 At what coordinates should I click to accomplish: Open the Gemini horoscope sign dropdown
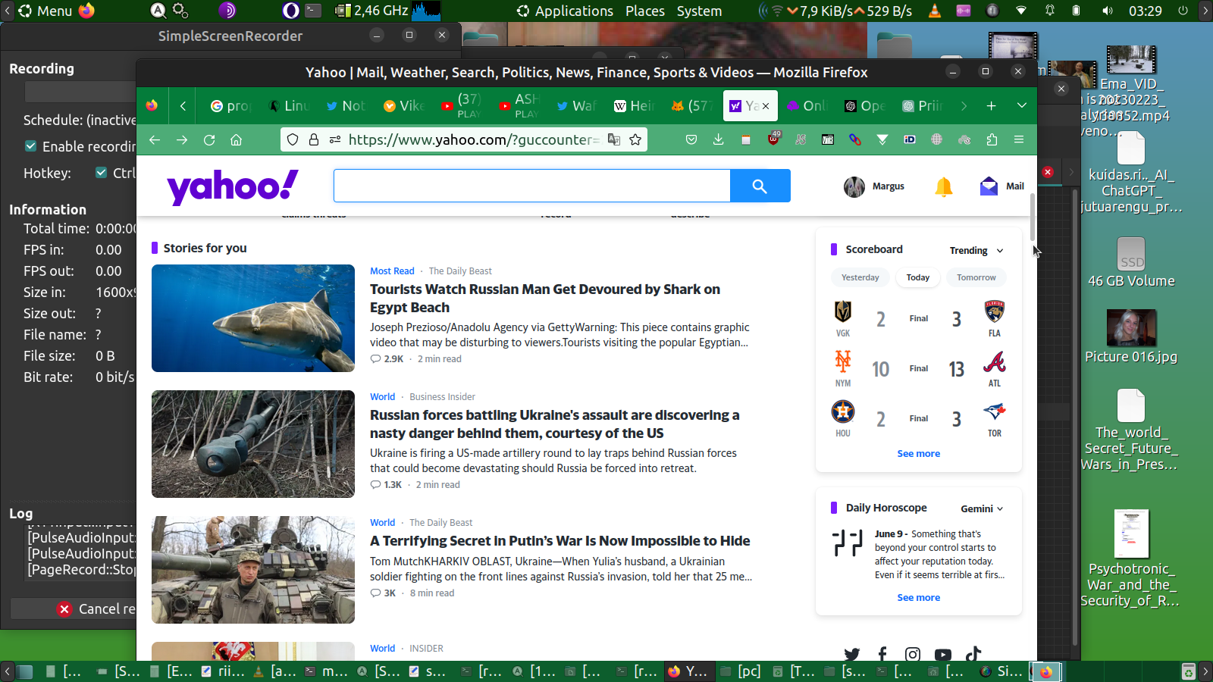coord(982,508)
